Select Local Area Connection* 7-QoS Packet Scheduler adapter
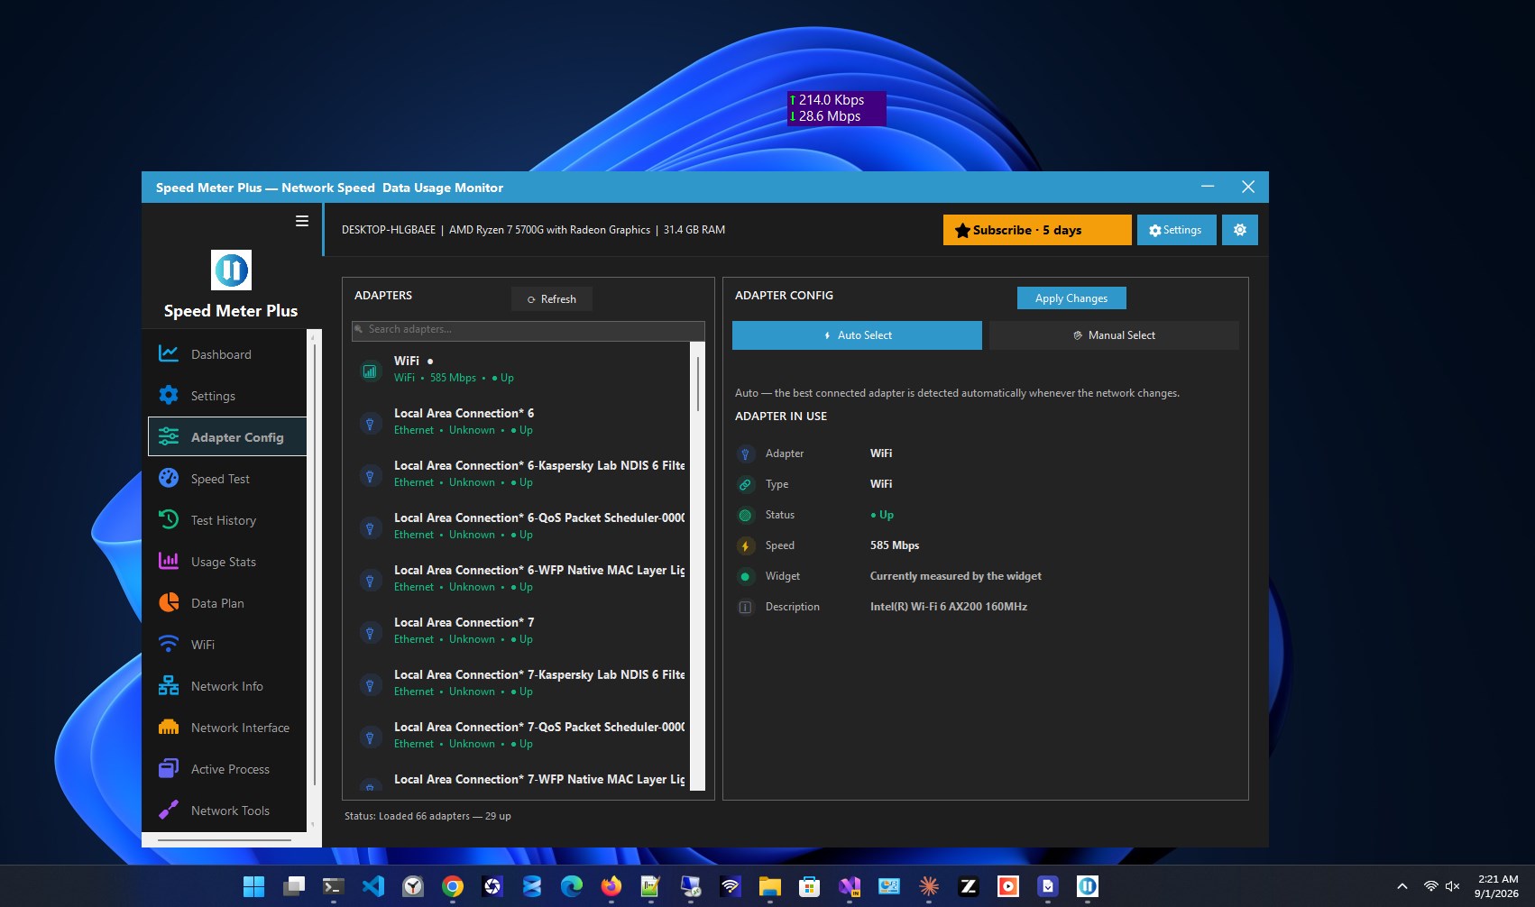 (521, 735)
